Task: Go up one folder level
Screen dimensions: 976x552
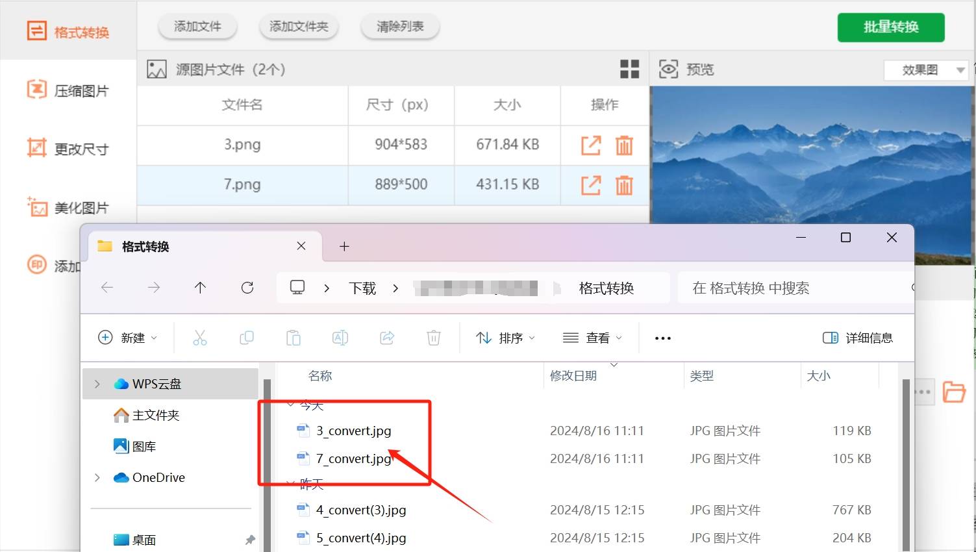Action: click(200, 288)
